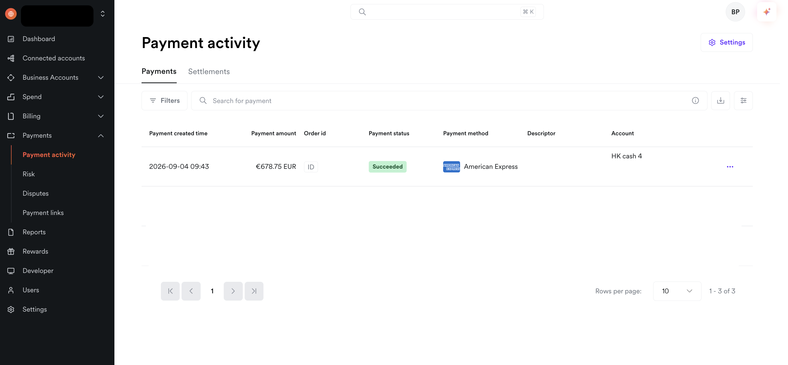Open the AI sparkle assistant icon
Viewport: 788px width, 365px height.
click(x=767, y=12)
